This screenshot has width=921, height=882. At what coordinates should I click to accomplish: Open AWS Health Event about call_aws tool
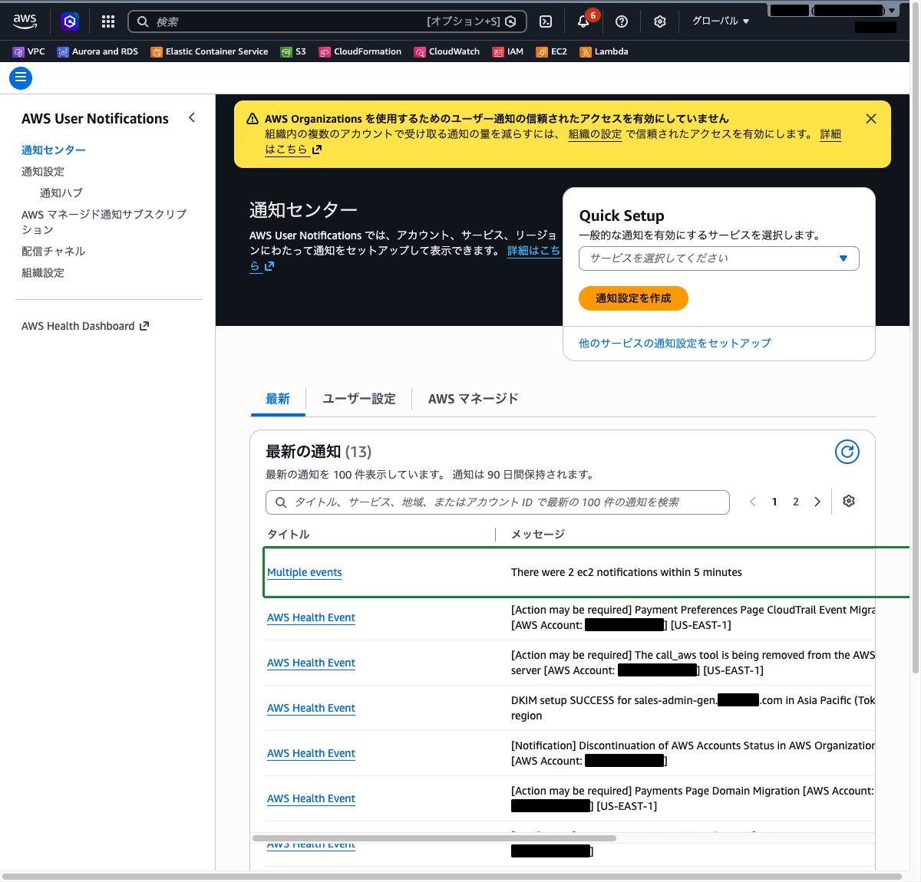[x=311, y=663]
